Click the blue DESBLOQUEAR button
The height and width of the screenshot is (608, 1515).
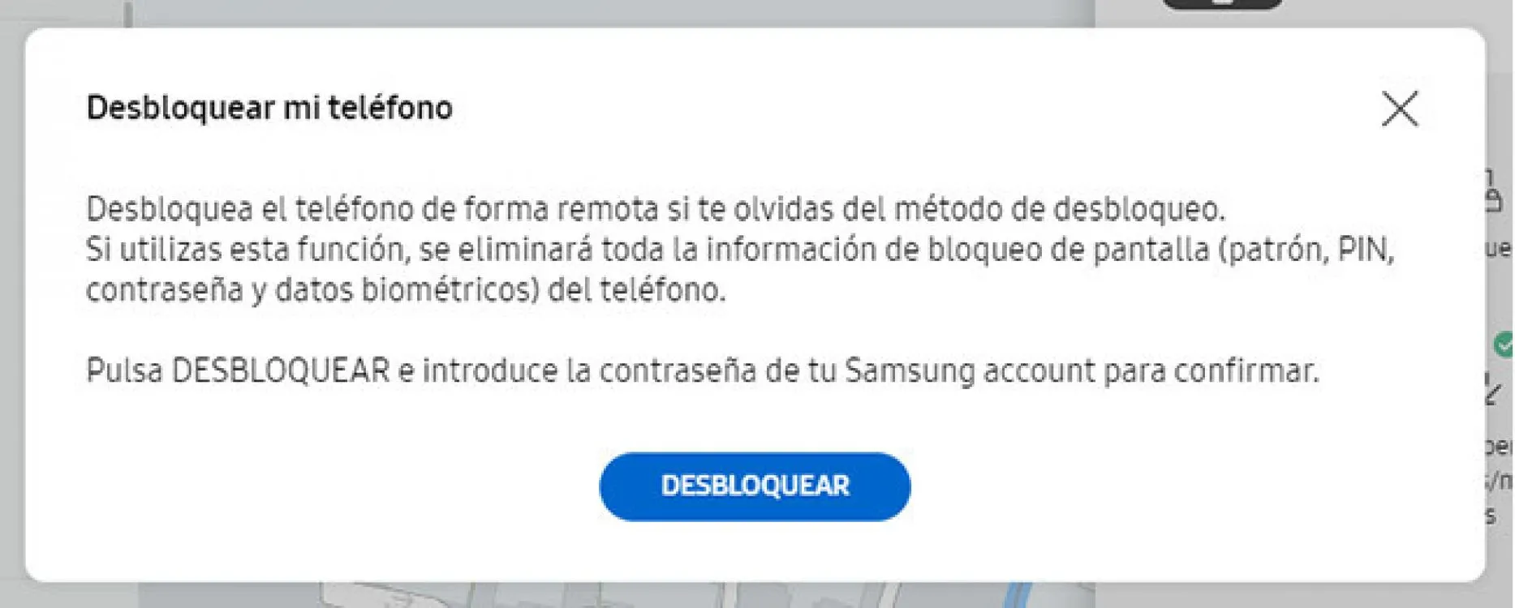755,486
